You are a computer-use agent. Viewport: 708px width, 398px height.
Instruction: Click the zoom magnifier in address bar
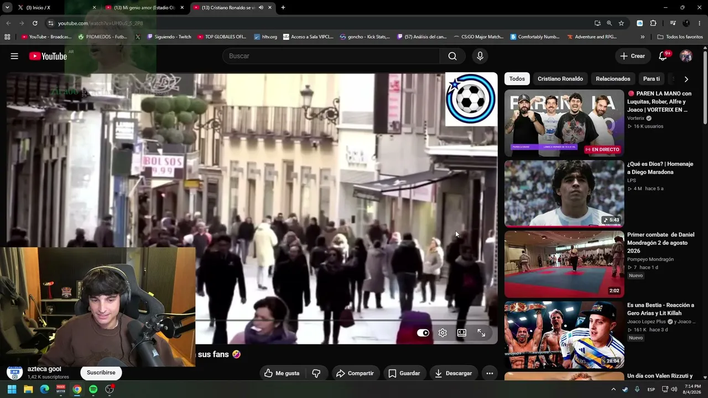pos(609,23)
